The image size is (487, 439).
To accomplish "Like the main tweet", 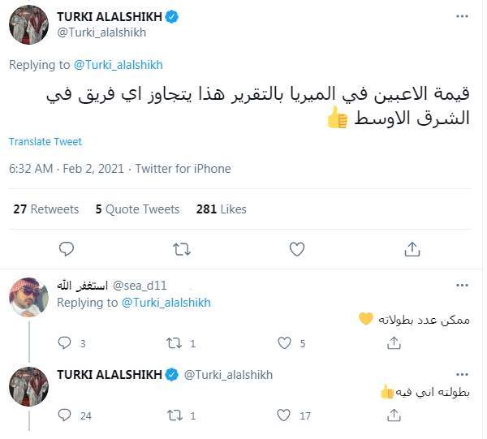I will click(297, 248).
